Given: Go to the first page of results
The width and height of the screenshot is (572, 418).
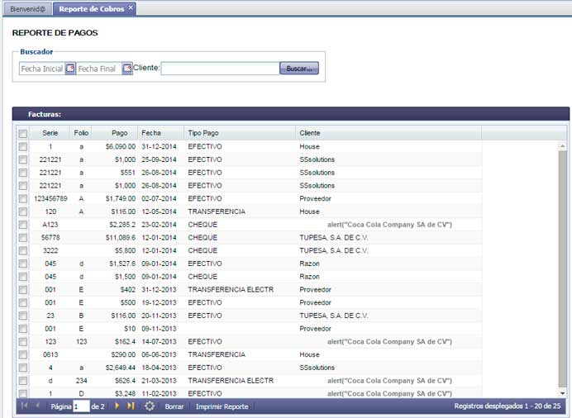Looking at the screenshot, I should 24,406.
